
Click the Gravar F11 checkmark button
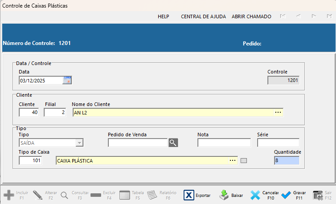click(x=293, y=195)
